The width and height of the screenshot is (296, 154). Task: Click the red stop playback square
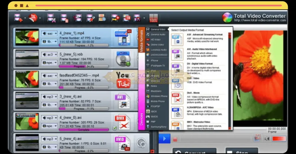pyautogui.click(x=175, y=139)
